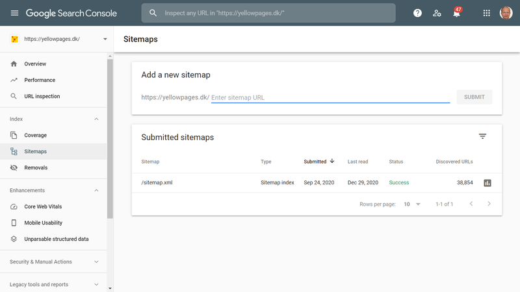Click the sidebar vertical scrollbar thumb

coord(110,139)
